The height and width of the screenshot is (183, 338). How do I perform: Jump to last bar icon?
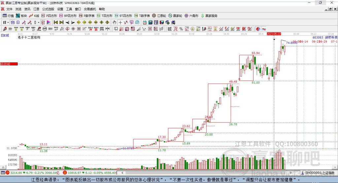61,22
